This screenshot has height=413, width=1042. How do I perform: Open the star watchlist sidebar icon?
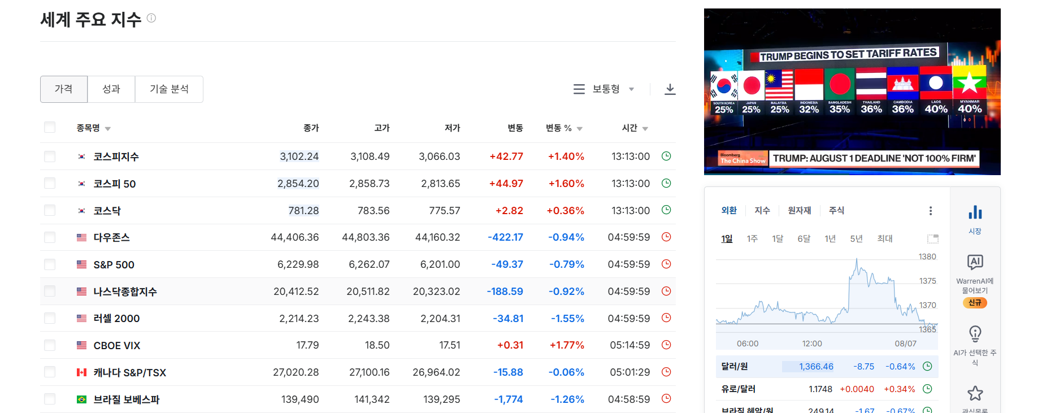point(975,393)
